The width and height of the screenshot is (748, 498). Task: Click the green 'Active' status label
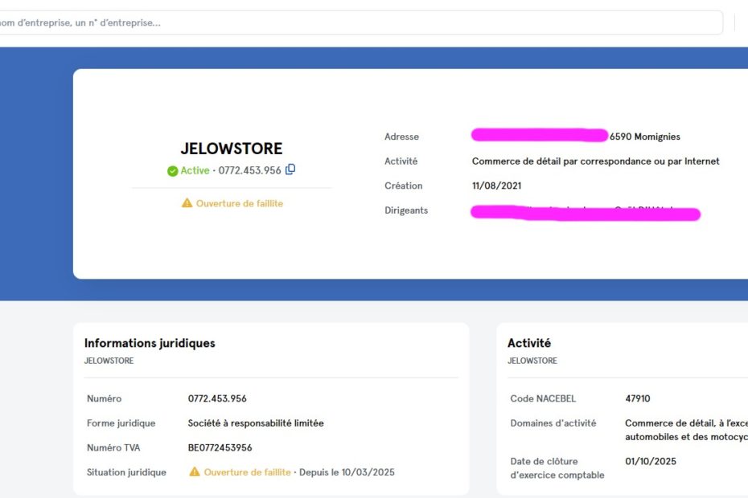click(x=195, y=170)
